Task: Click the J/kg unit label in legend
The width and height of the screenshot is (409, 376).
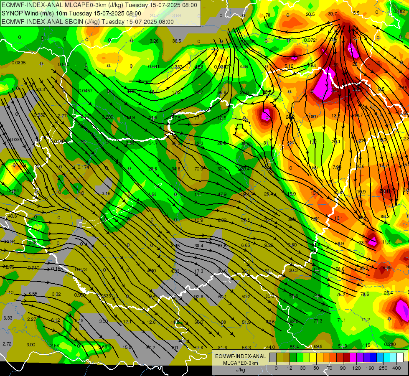Action: 240,370
